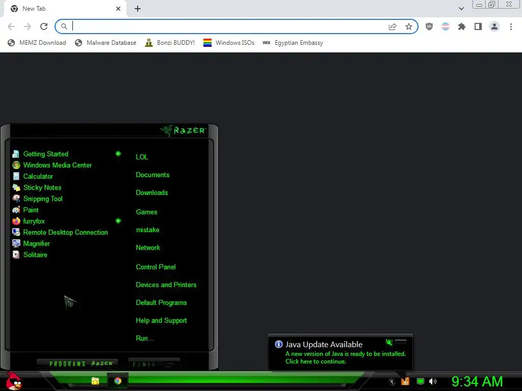
Task: Open Paint from start menu
Action: pos(25,210)
